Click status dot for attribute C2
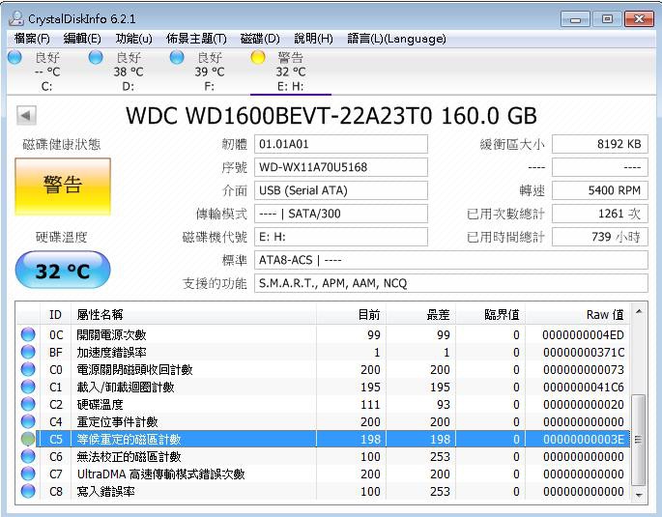The image size is (662, 517). (28, 404)
